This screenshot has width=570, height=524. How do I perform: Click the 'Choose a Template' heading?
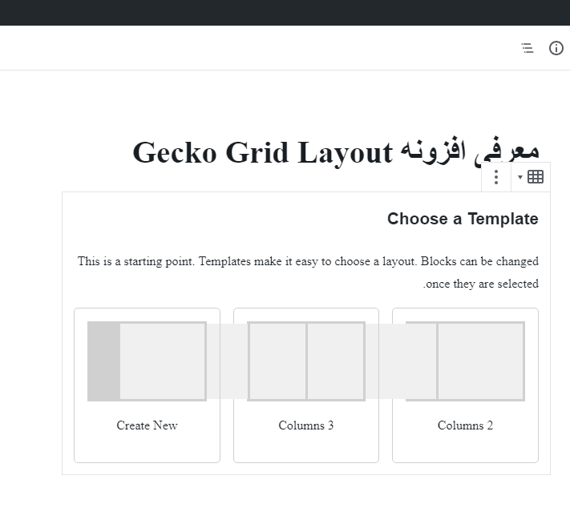[463, 219]
